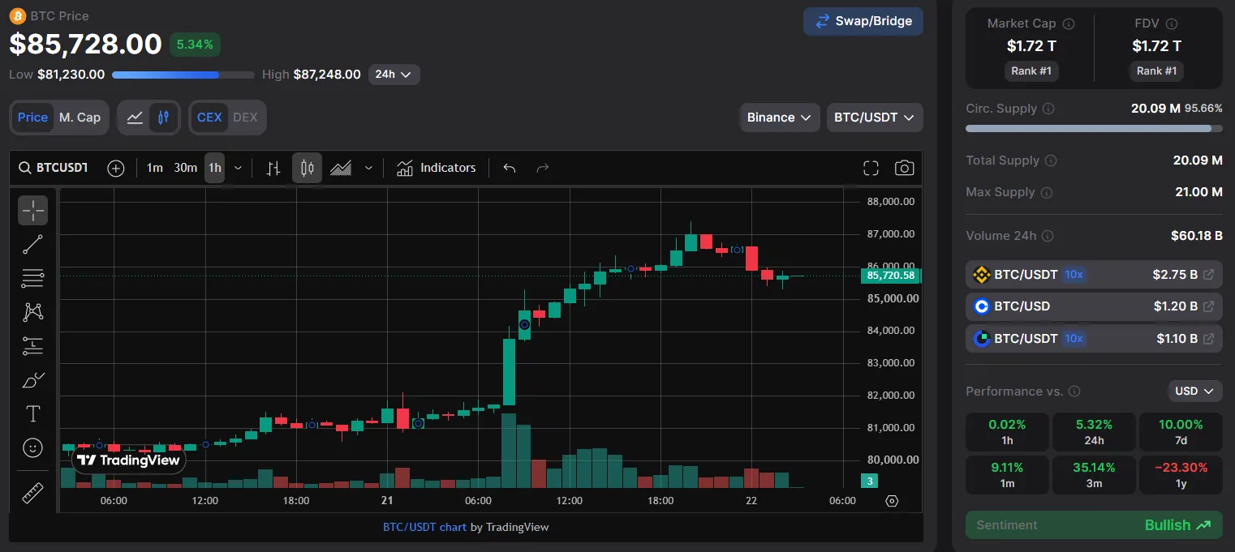Screen dimensions: 1235x552
Task: Toggle to line chart mode
Action: [135, 118]
